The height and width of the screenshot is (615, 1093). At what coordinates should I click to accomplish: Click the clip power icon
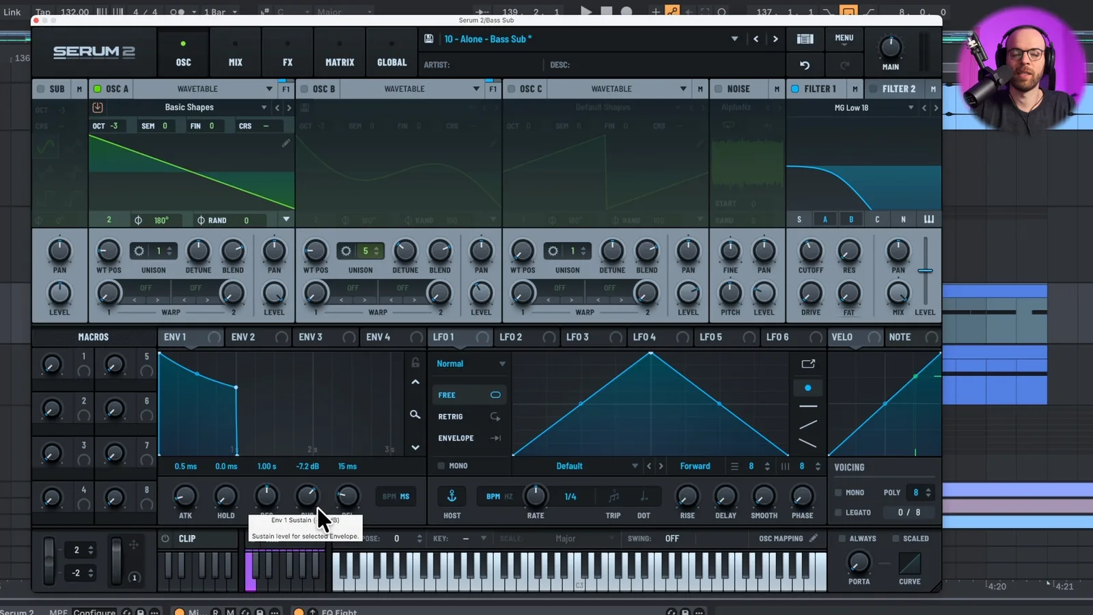click(165, 538)
